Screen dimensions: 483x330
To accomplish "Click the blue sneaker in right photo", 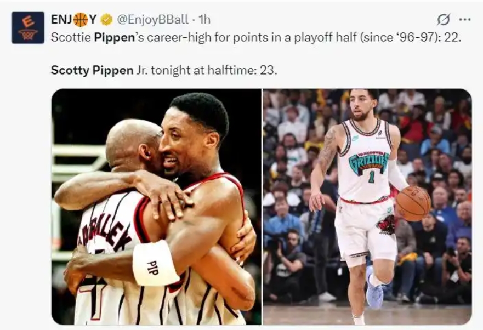I will pyautogui.click(x=374, y=288).
